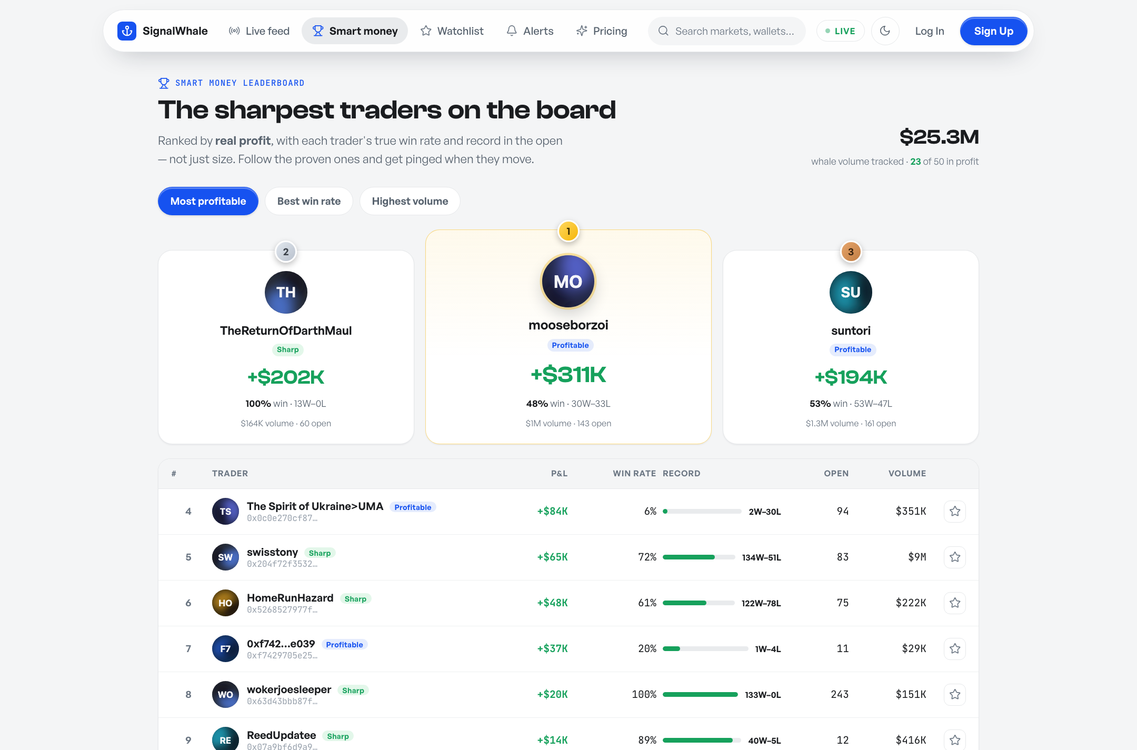Sort by the OPEN column header

(x=836, y=473)
